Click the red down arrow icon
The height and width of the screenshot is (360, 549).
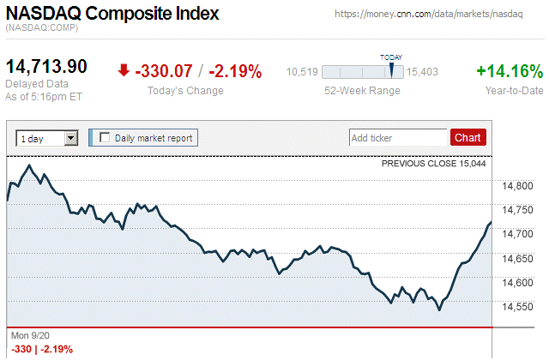tap(124, 71)
